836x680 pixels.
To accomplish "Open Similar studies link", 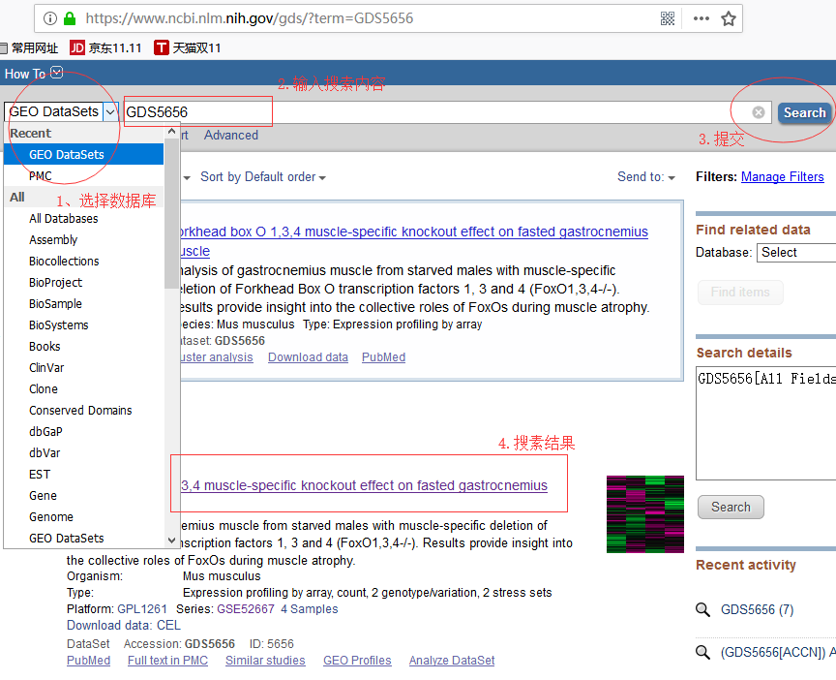I will coord(265,661).
